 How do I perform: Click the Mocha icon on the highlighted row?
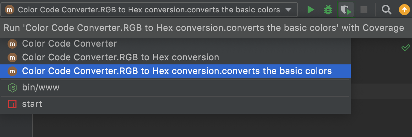pyautogui.click(x=12, y=71)
